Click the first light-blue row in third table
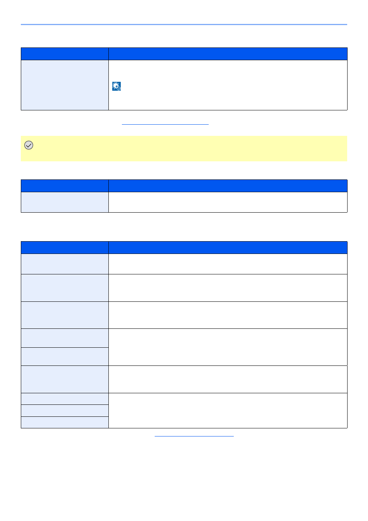The image size is (368, 521). point(65,264)
